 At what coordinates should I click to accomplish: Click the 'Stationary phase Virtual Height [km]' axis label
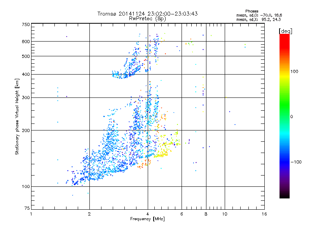17,117
